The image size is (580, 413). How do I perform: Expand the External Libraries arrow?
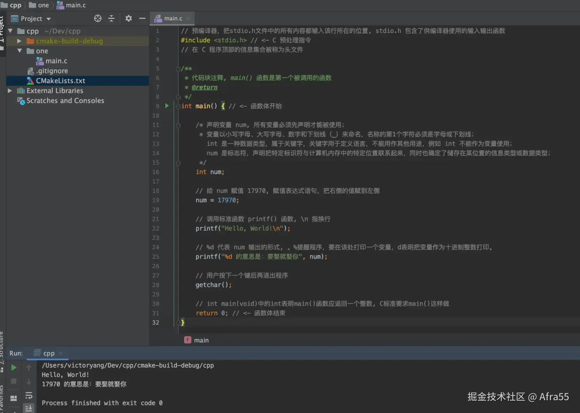[10, 91]
